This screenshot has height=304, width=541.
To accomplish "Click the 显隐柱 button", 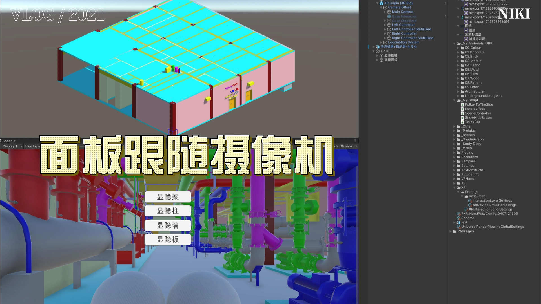I will point(168,211).
